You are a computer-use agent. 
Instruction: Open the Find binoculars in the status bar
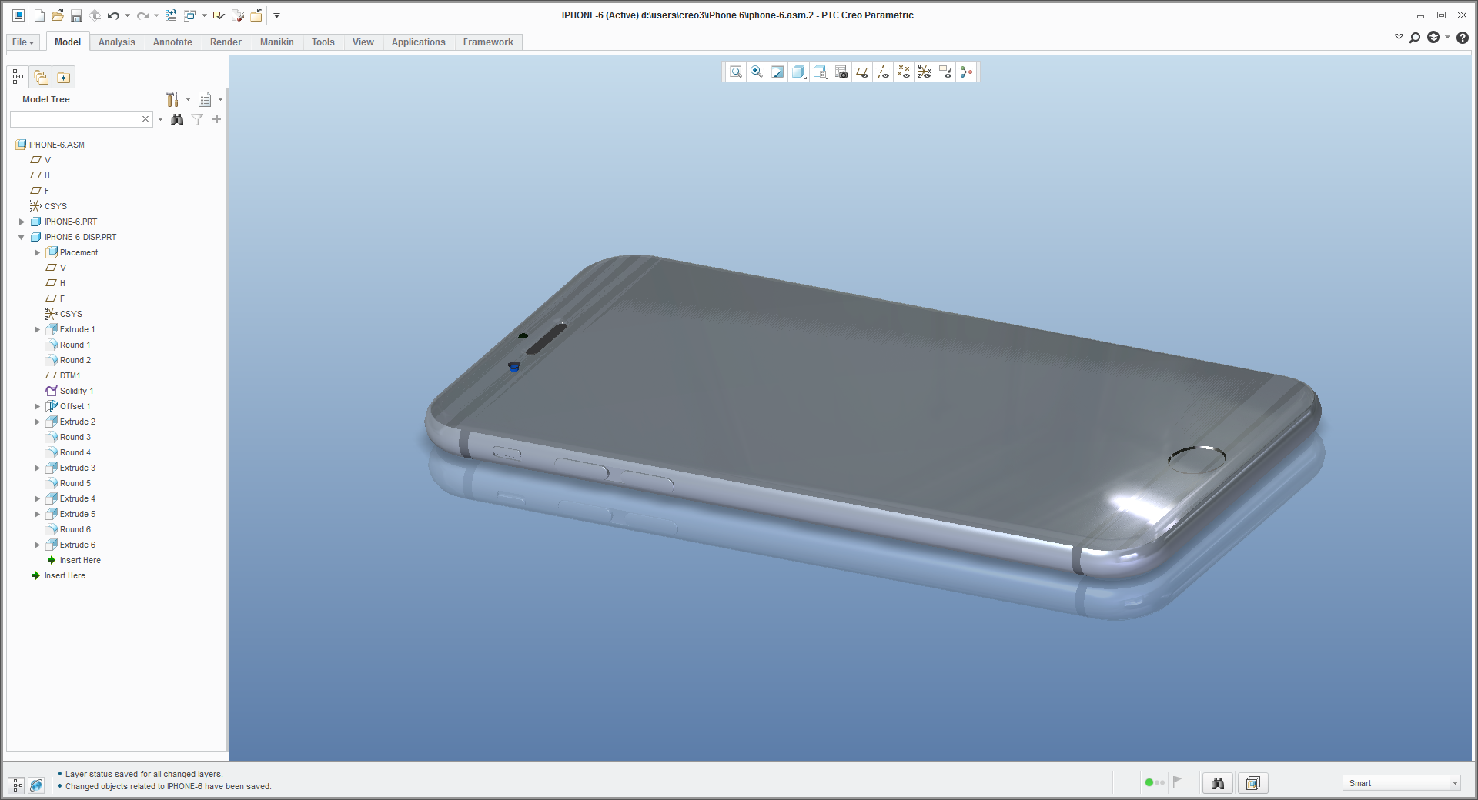[x=1217, y=784]
